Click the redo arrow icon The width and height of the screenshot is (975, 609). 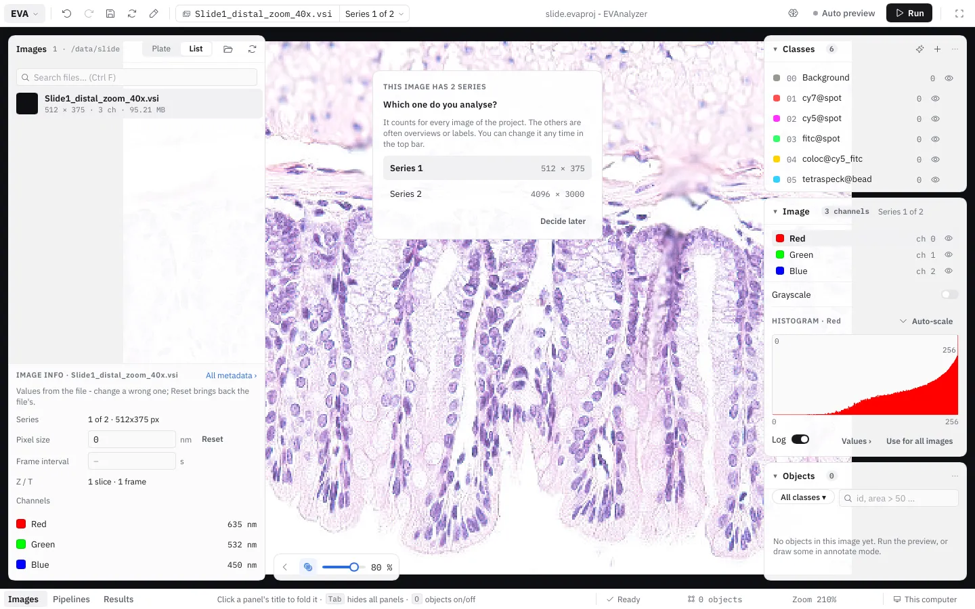89,14
